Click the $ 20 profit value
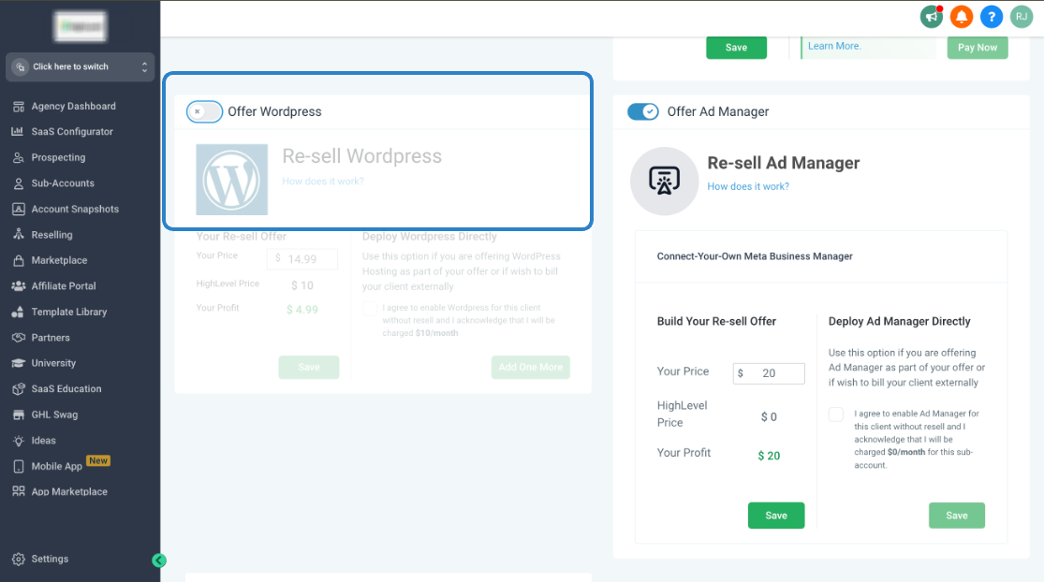 (x=769, y=457)
